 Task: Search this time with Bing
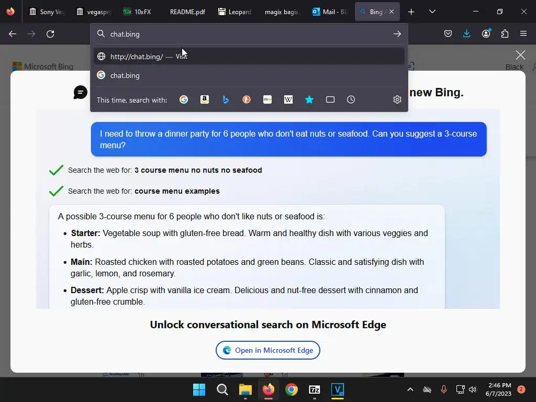(226, 99)
